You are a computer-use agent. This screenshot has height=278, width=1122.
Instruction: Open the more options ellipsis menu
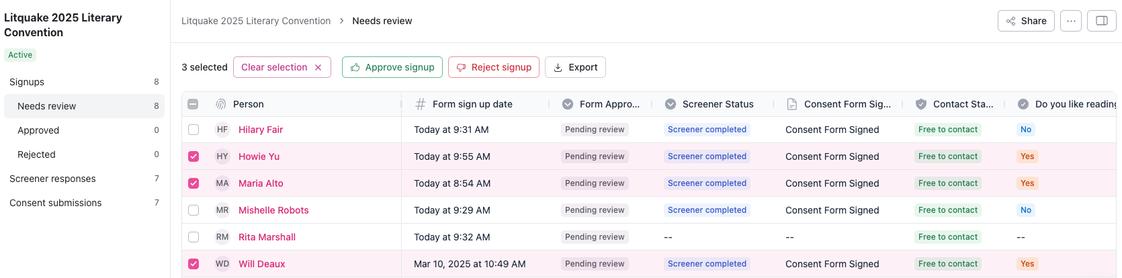(1071, 21)
